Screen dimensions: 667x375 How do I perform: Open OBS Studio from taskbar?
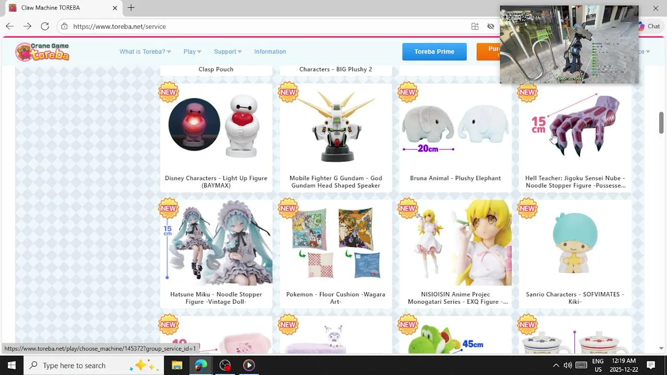225,365
